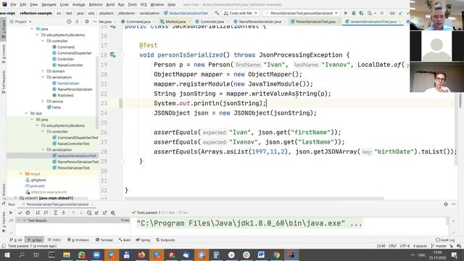Expand the service folder in project tree

pyautogui.click(x=43, y=101)
